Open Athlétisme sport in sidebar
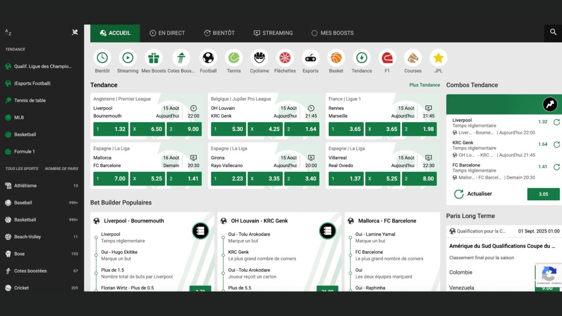Screen dimensions: 562x316 42,185
